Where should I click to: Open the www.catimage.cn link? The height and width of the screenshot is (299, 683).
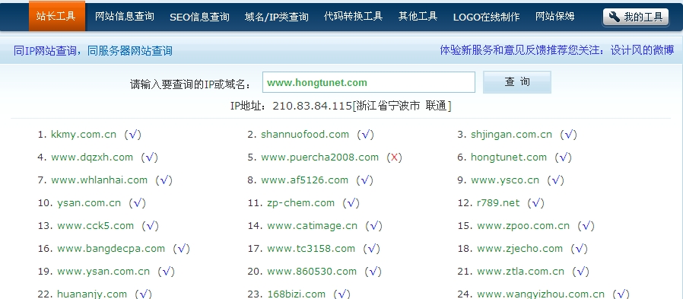[312, 226]
